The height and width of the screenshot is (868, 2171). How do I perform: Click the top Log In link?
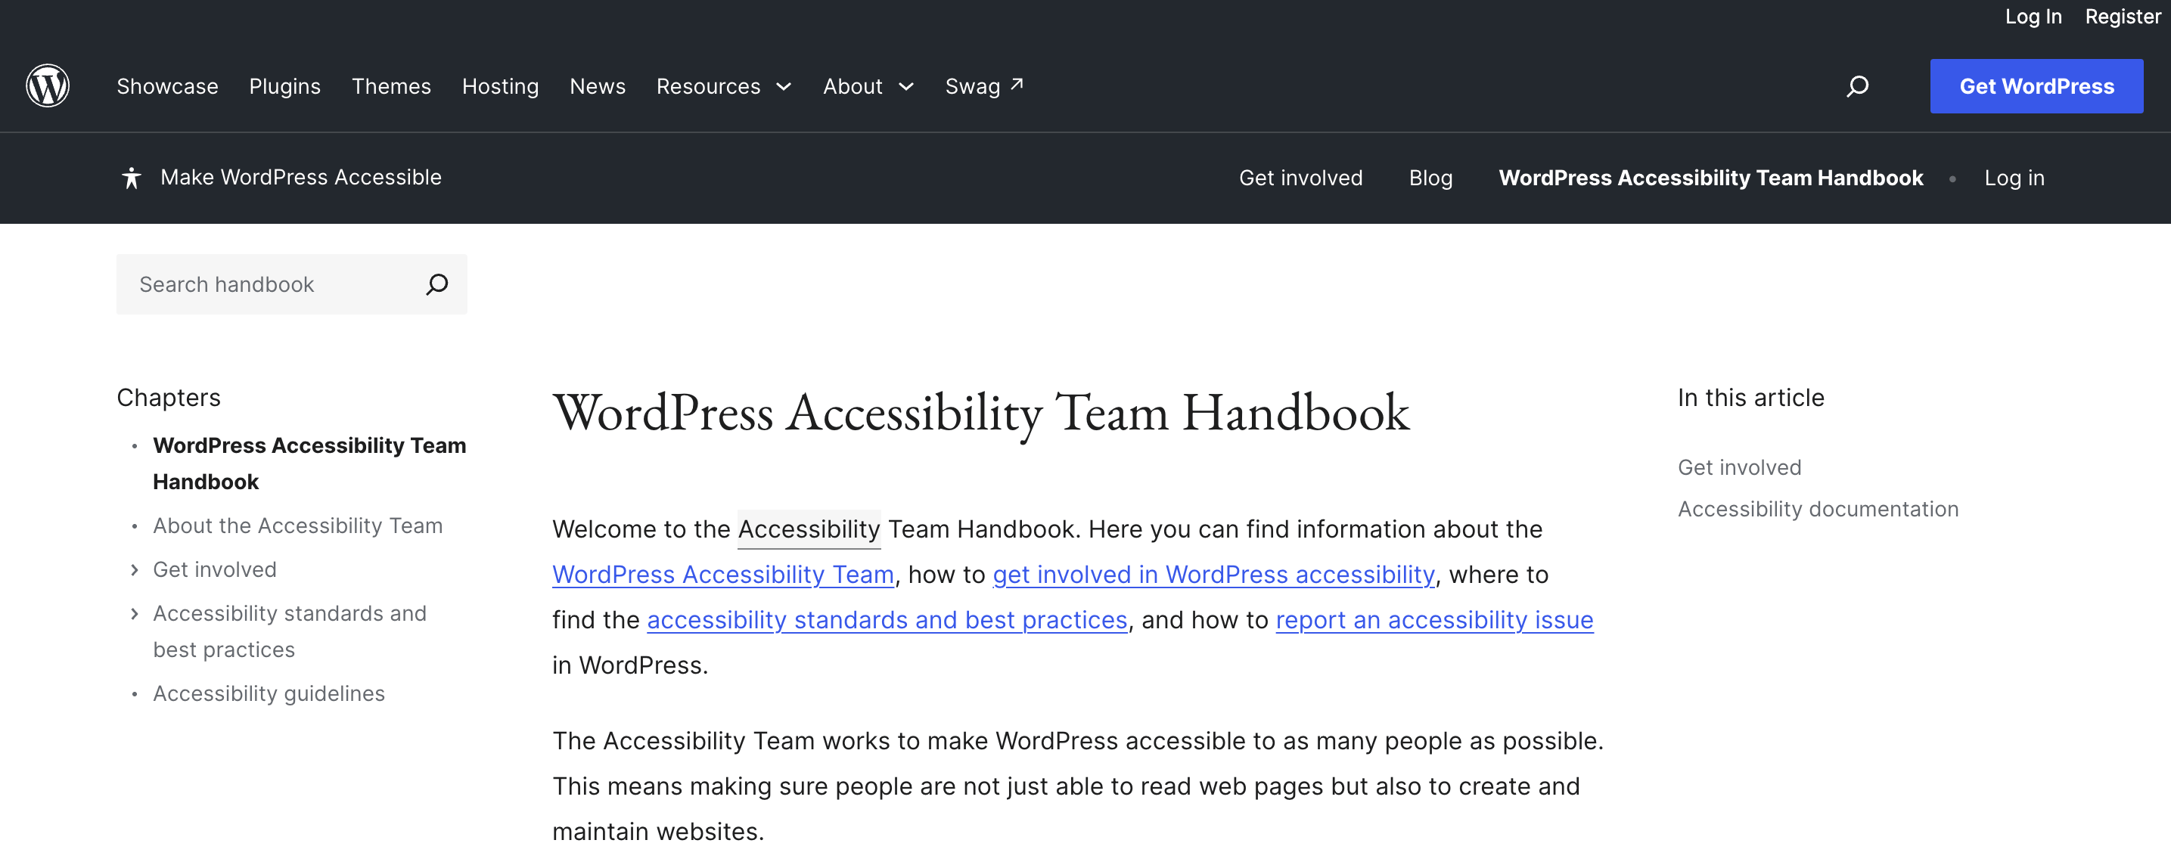(2033, 16)
